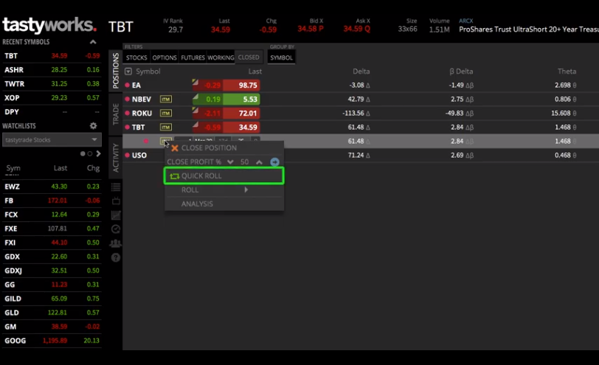599x365 pixels.
Task: Open the clock icon in the sidebar
Action: 116,229
